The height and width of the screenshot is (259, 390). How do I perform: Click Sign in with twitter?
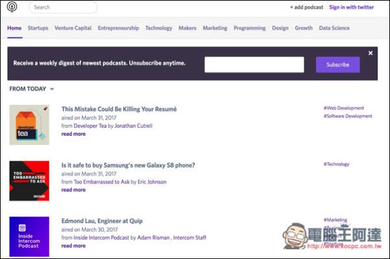click(352, 7)
